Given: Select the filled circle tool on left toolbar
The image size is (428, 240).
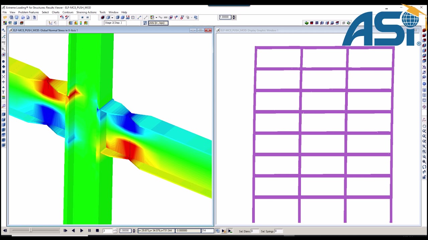Looking at the screenshot, I should 3,61.
